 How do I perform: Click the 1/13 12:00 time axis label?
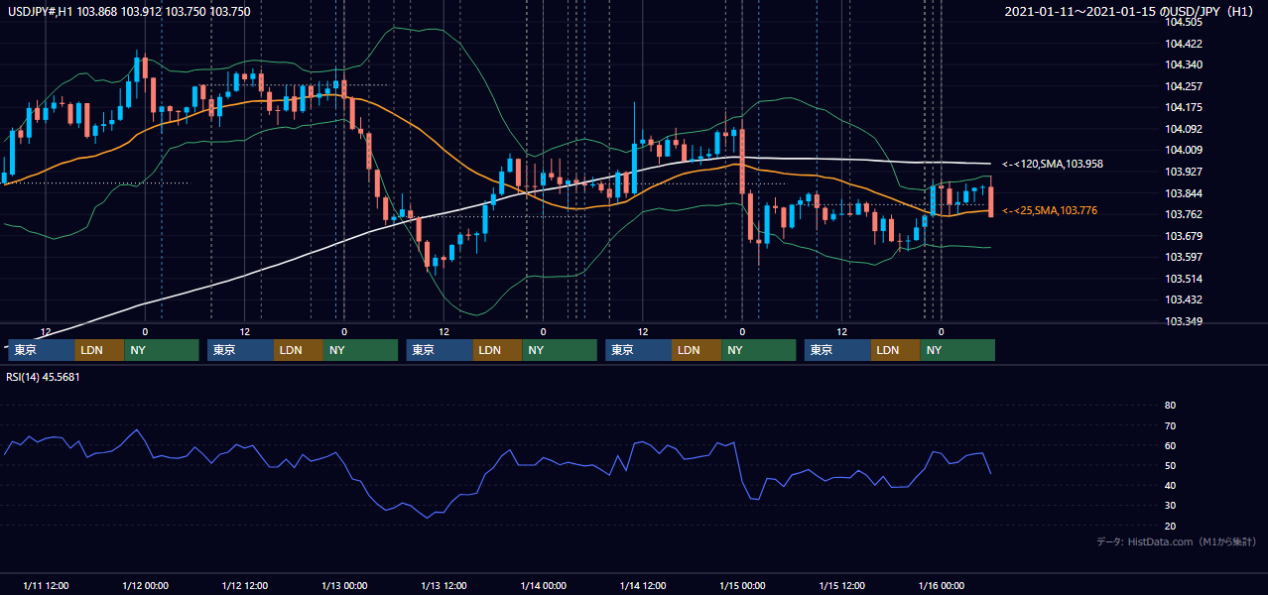pos(444,585)
